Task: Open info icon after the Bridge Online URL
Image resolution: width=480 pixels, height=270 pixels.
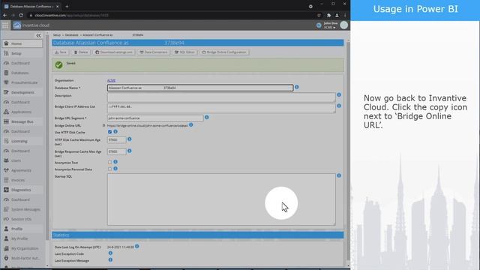Action: point(191,125)
